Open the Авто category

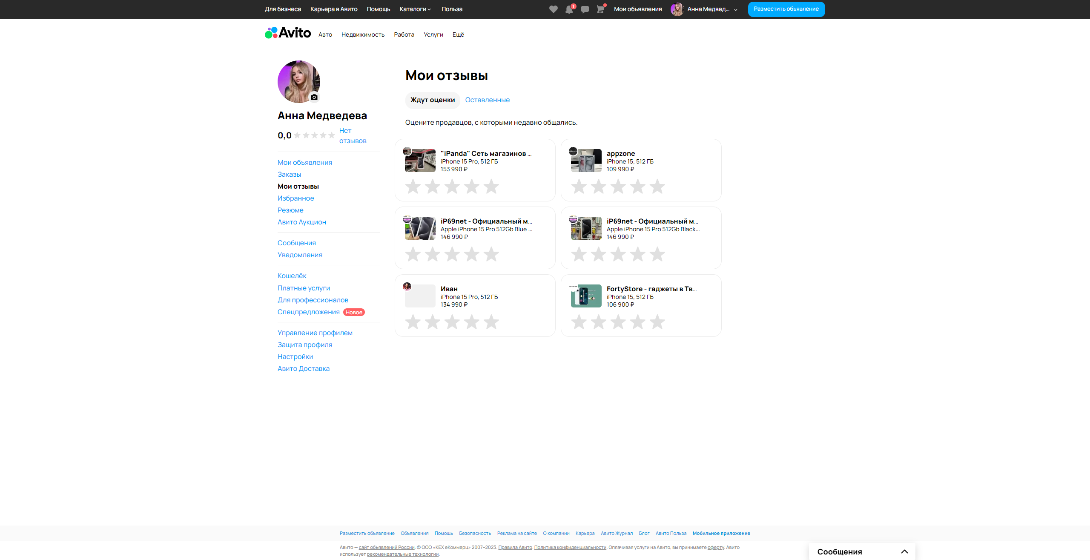(325, 34)
